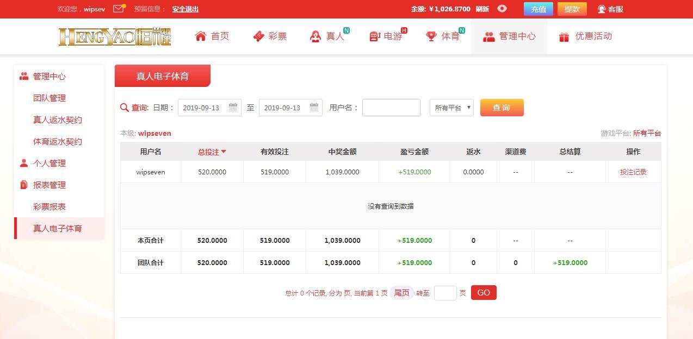Click 安全退出 logout link

coord(185,9)
